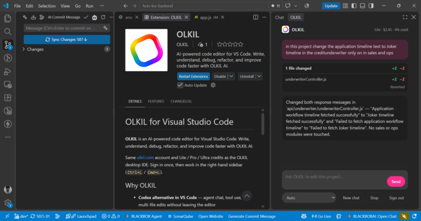Switch to the FEATURES tab
Image resolution: width=421 pixels, height=221 pixels.
click(156, 101)
